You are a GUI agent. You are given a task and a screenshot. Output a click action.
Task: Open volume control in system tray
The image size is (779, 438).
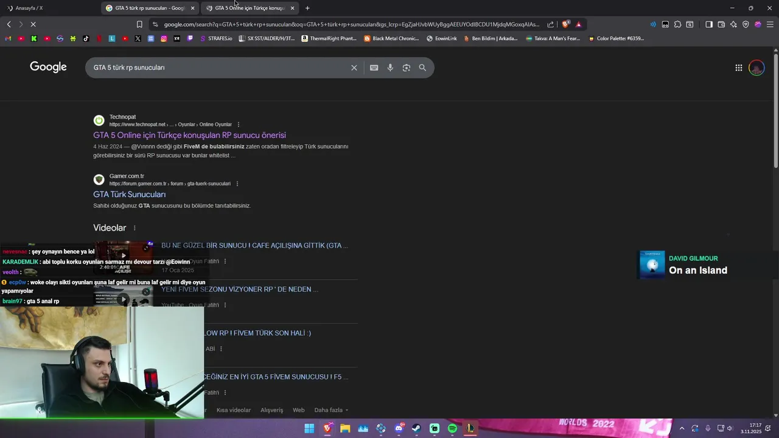point(730,428)
